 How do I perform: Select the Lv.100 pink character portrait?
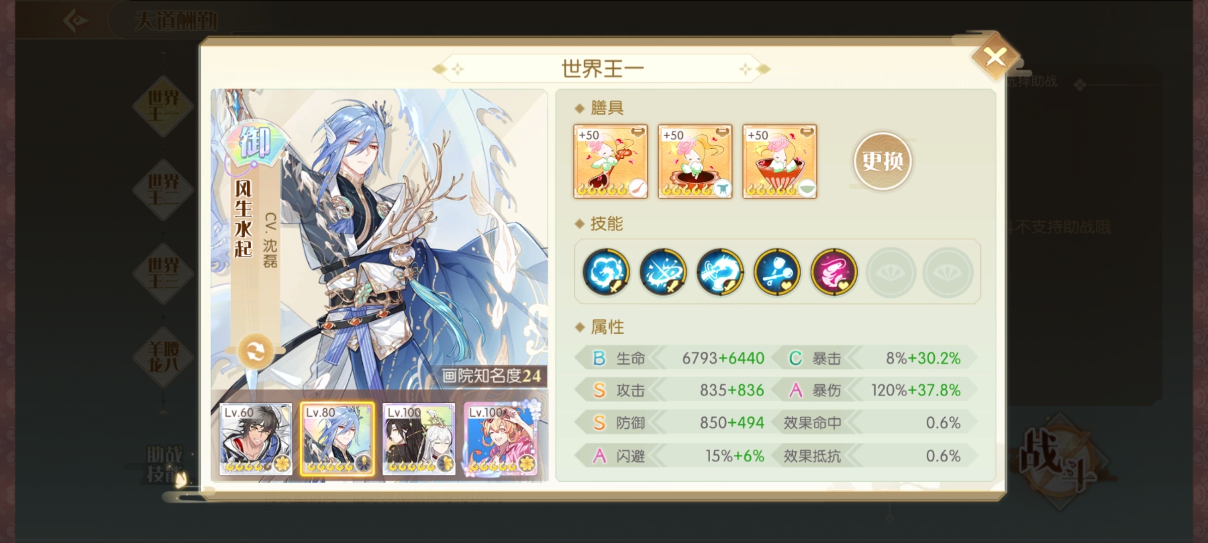tap(500, 439)
